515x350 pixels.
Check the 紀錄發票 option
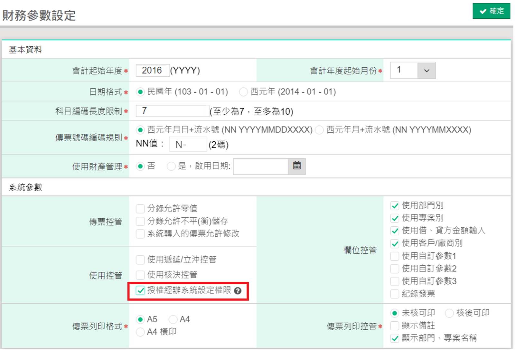[395, 294]
